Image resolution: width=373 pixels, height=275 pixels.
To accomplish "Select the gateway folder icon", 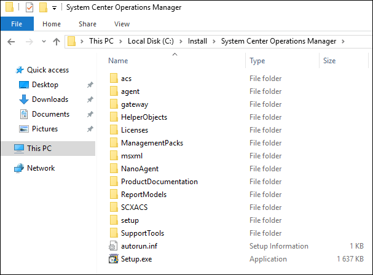I will point(114,104).
